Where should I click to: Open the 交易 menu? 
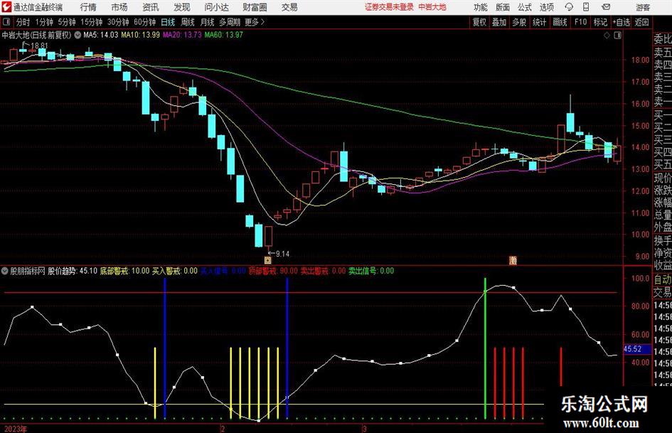pyautogui.click(x=289, y=7)
